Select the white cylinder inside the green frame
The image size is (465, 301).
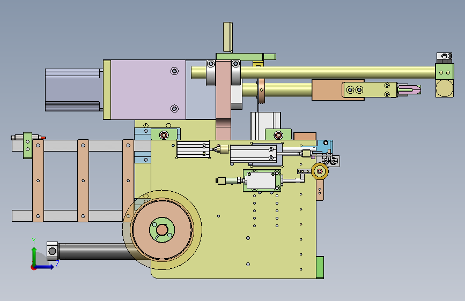[x=261, y=180]
